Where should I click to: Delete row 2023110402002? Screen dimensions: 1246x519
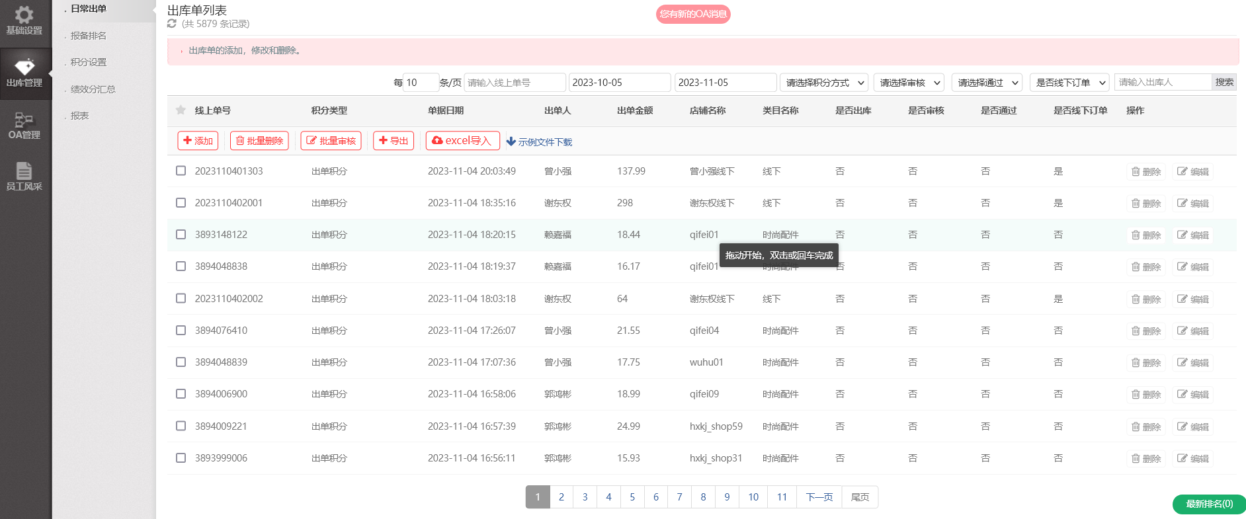pyautogui.click(x=1147, y=299)
